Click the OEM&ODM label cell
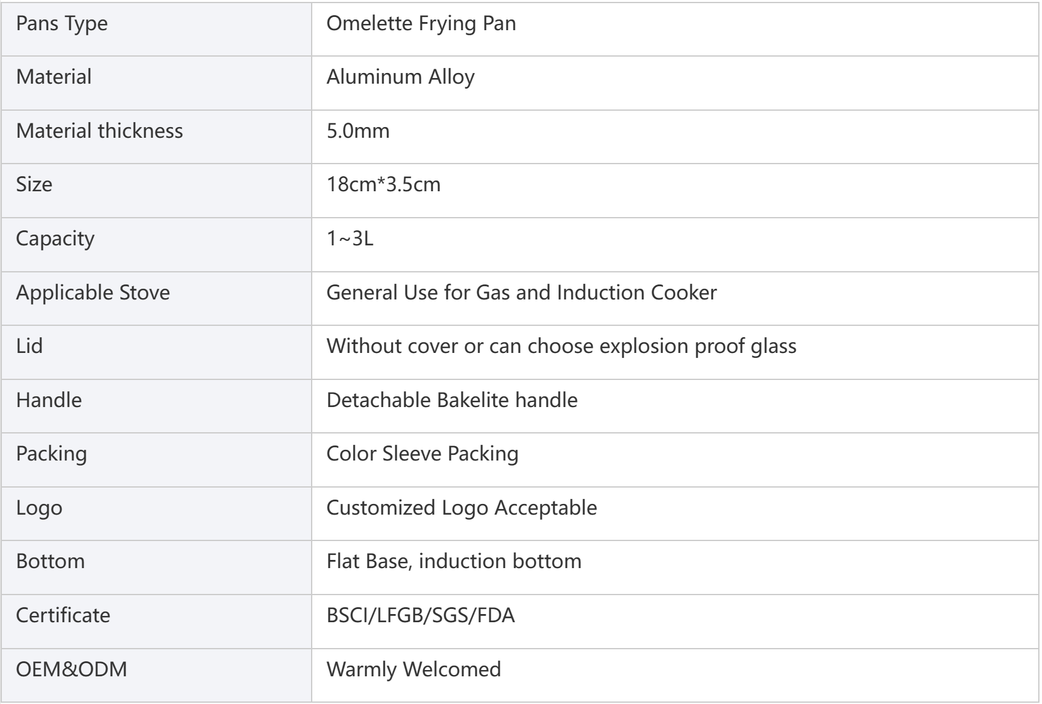Viewport: 1042px width, 704px height. tap(156, 674)
